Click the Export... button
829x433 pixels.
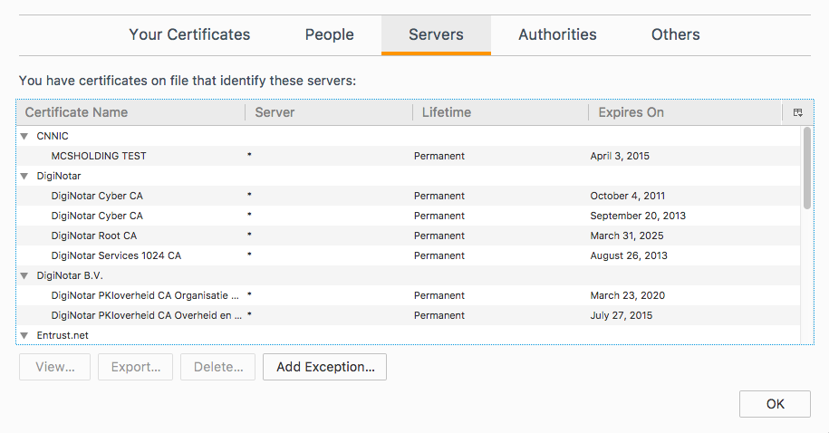click(x=135, y=367)
